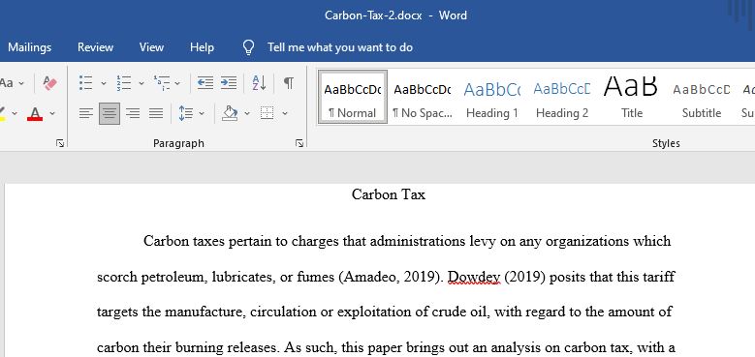Open the Borders dropdown arrow
This screenshot has width=755, height=357.
[285, 114]
